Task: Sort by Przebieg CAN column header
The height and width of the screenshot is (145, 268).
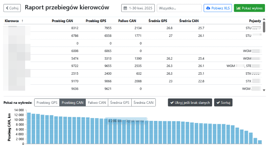Action: click(62, 21)
